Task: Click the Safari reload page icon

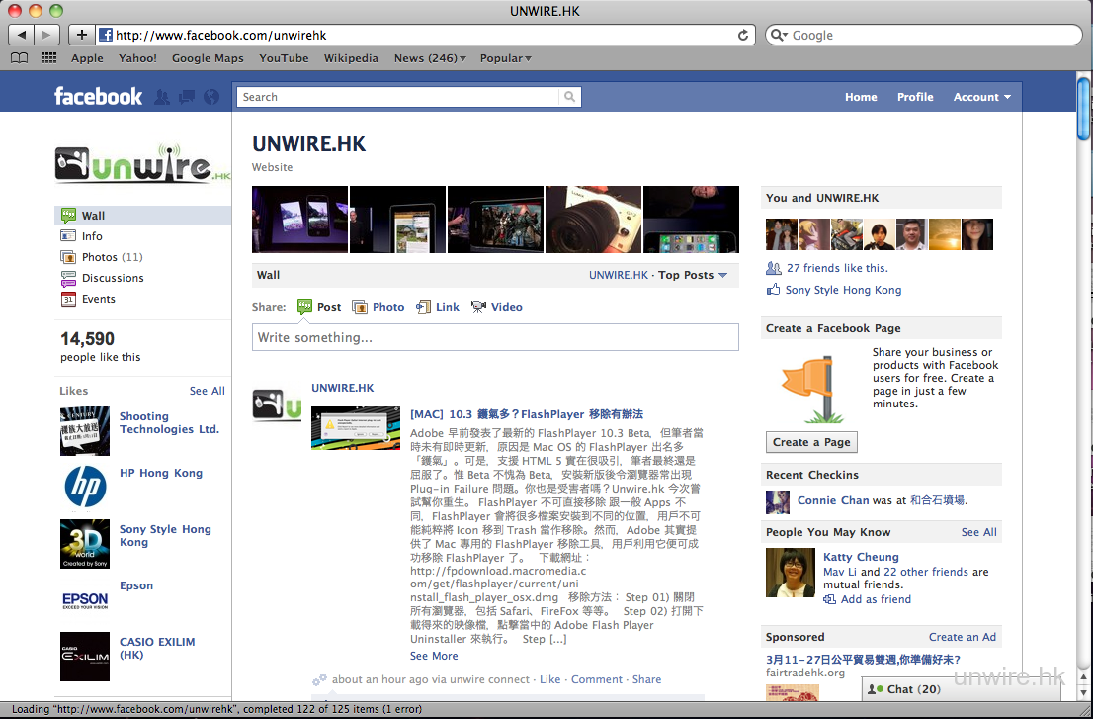Action: coord(743,35)
